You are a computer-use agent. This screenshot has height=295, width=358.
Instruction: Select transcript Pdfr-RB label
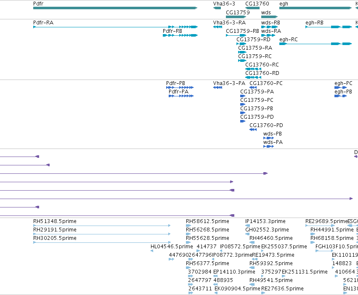coord(172,31)
